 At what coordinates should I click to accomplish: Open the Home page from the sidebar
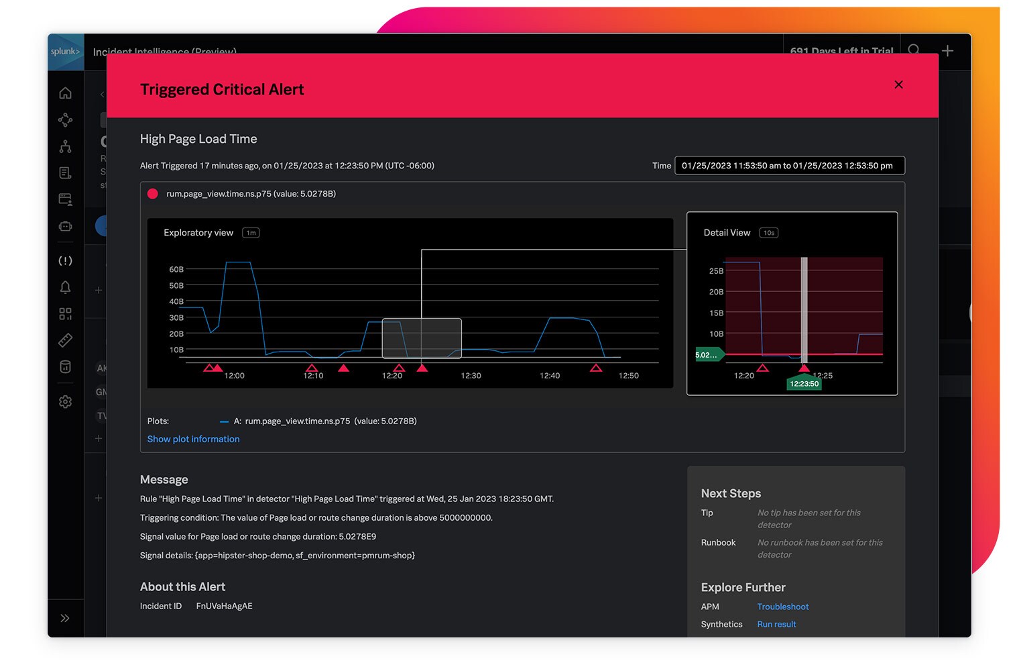(x=65, y=93)
